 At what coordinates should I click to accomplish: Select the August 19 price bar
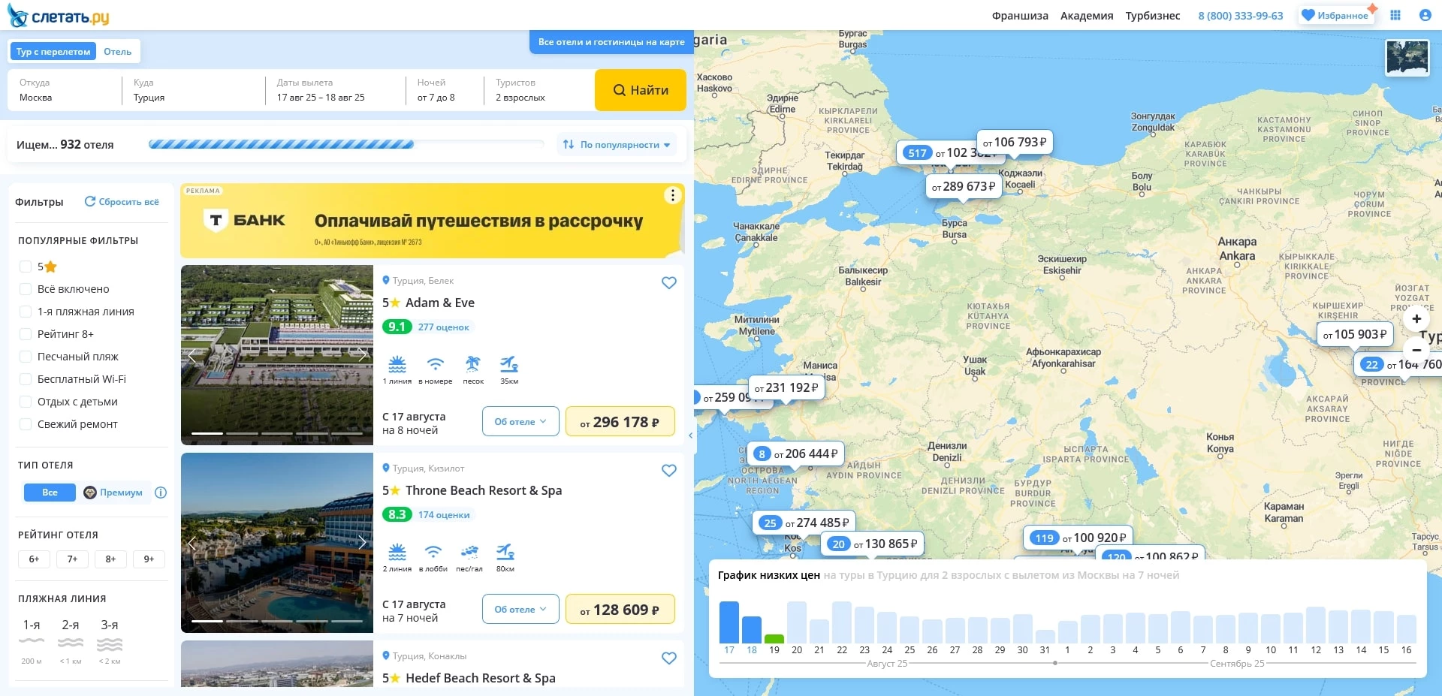coord(774,639)
